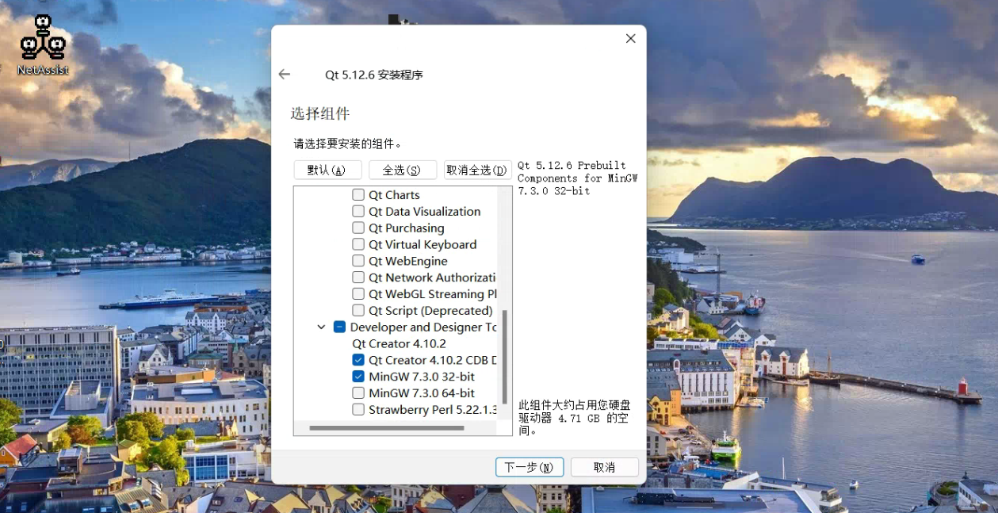Viewport: 998px width, 513px height.
Task: Enable the Qt Virtual Keyboard checkbox
Action: [x=358, y=245]
